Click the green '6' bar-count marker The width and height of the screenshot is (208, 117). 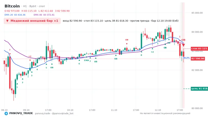point(79,64)
